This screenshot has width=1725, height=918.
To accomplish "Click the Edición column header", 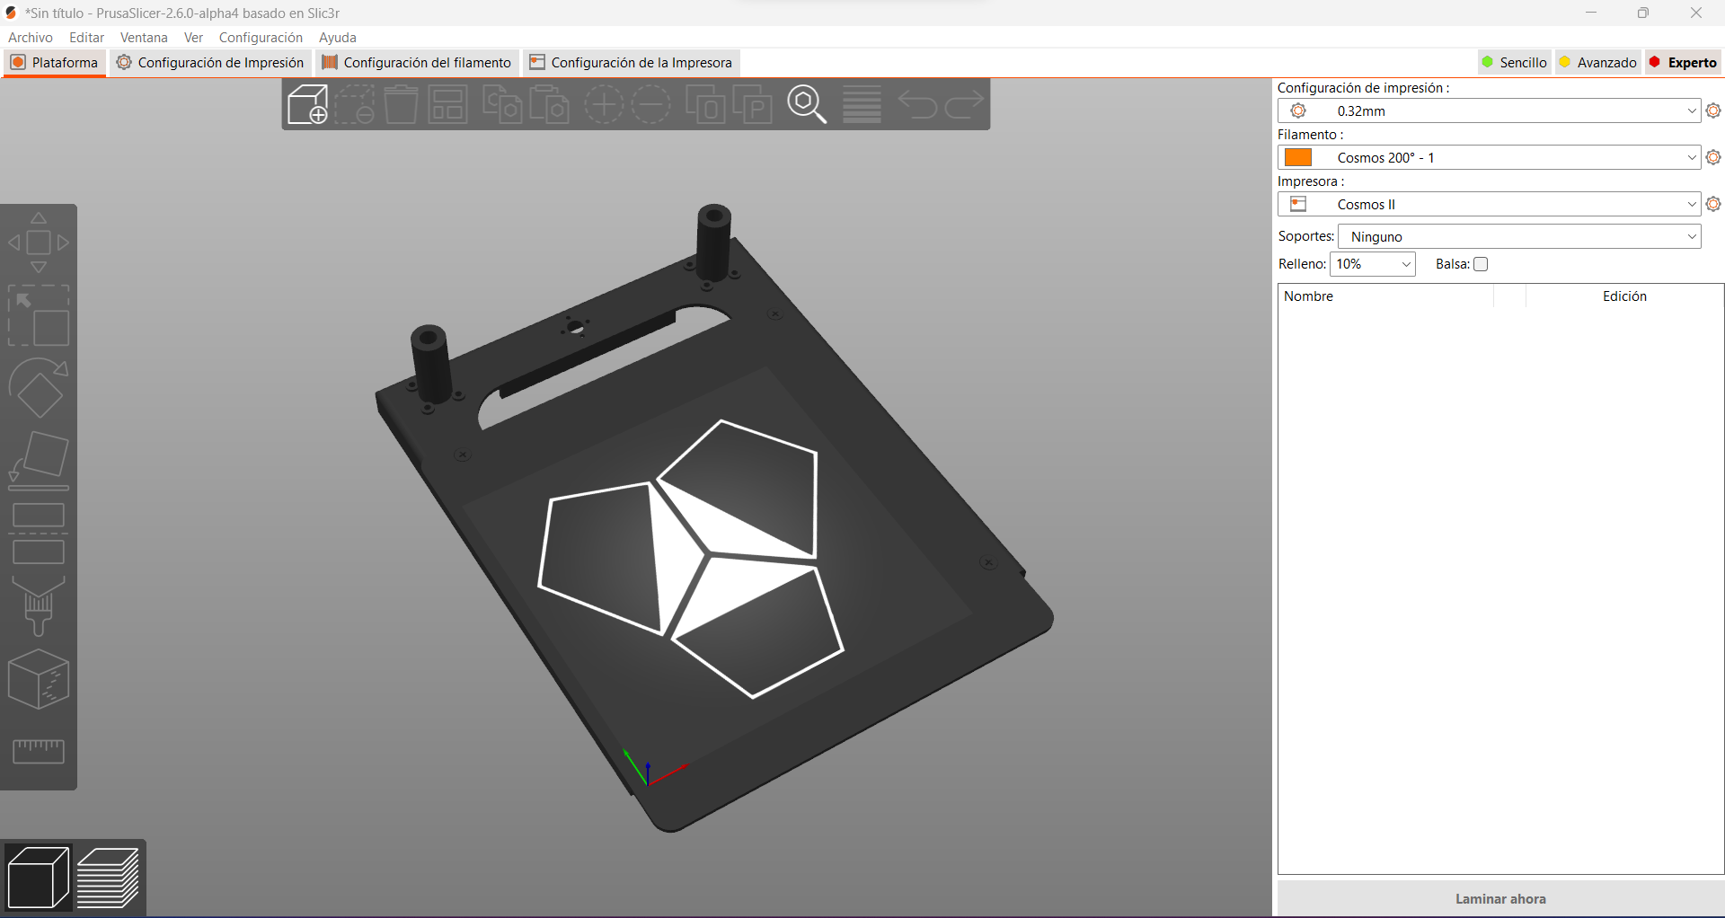I will (1624, 296).
